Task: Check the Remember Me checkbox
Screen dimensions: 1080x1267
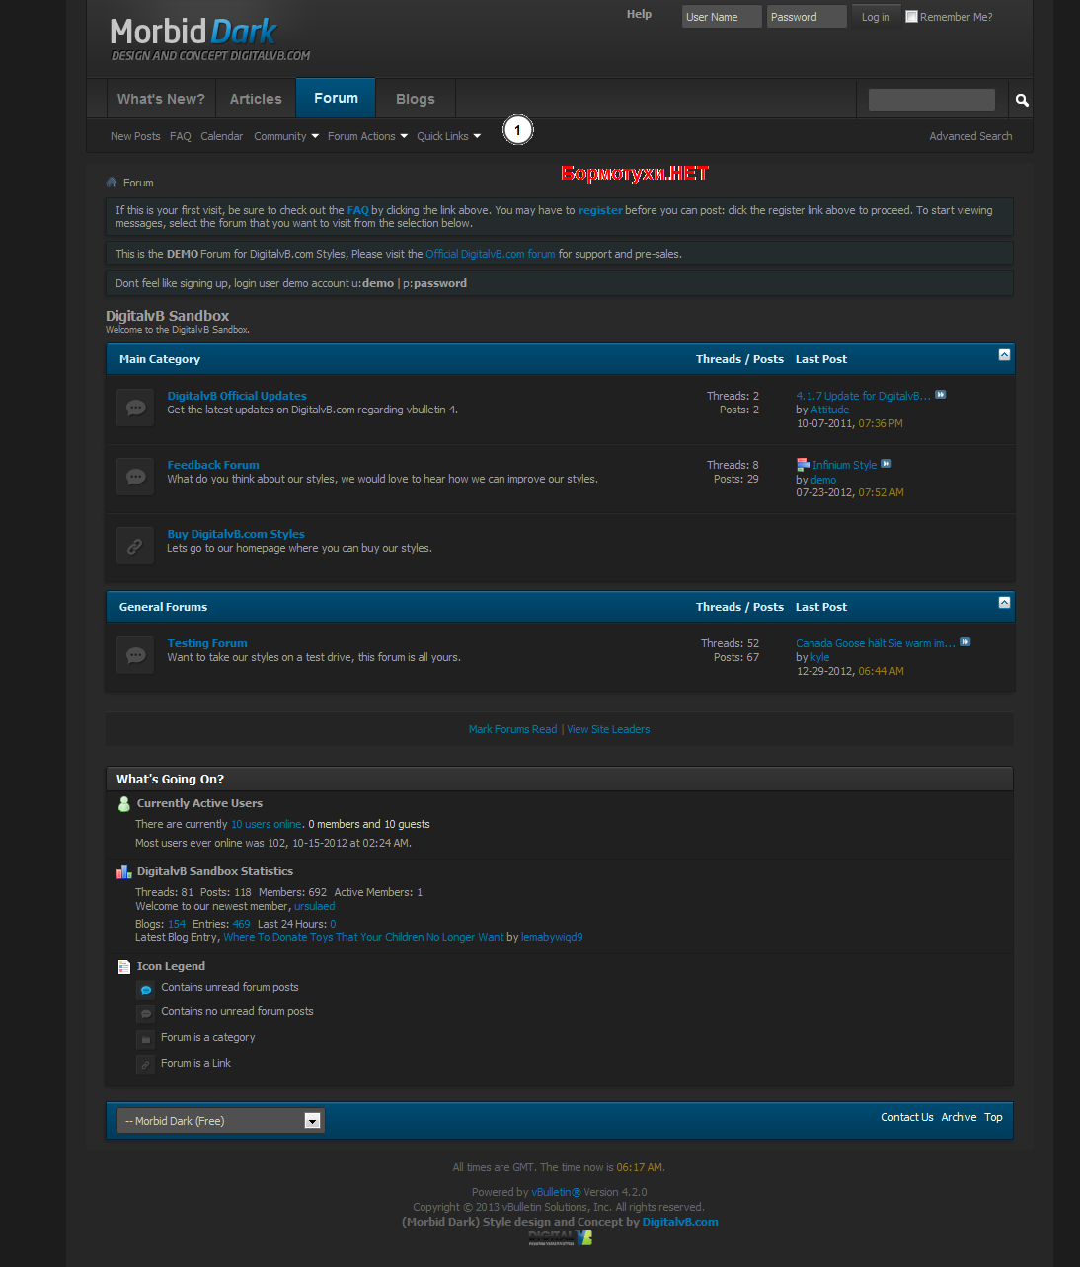Action: pos(912,17)
